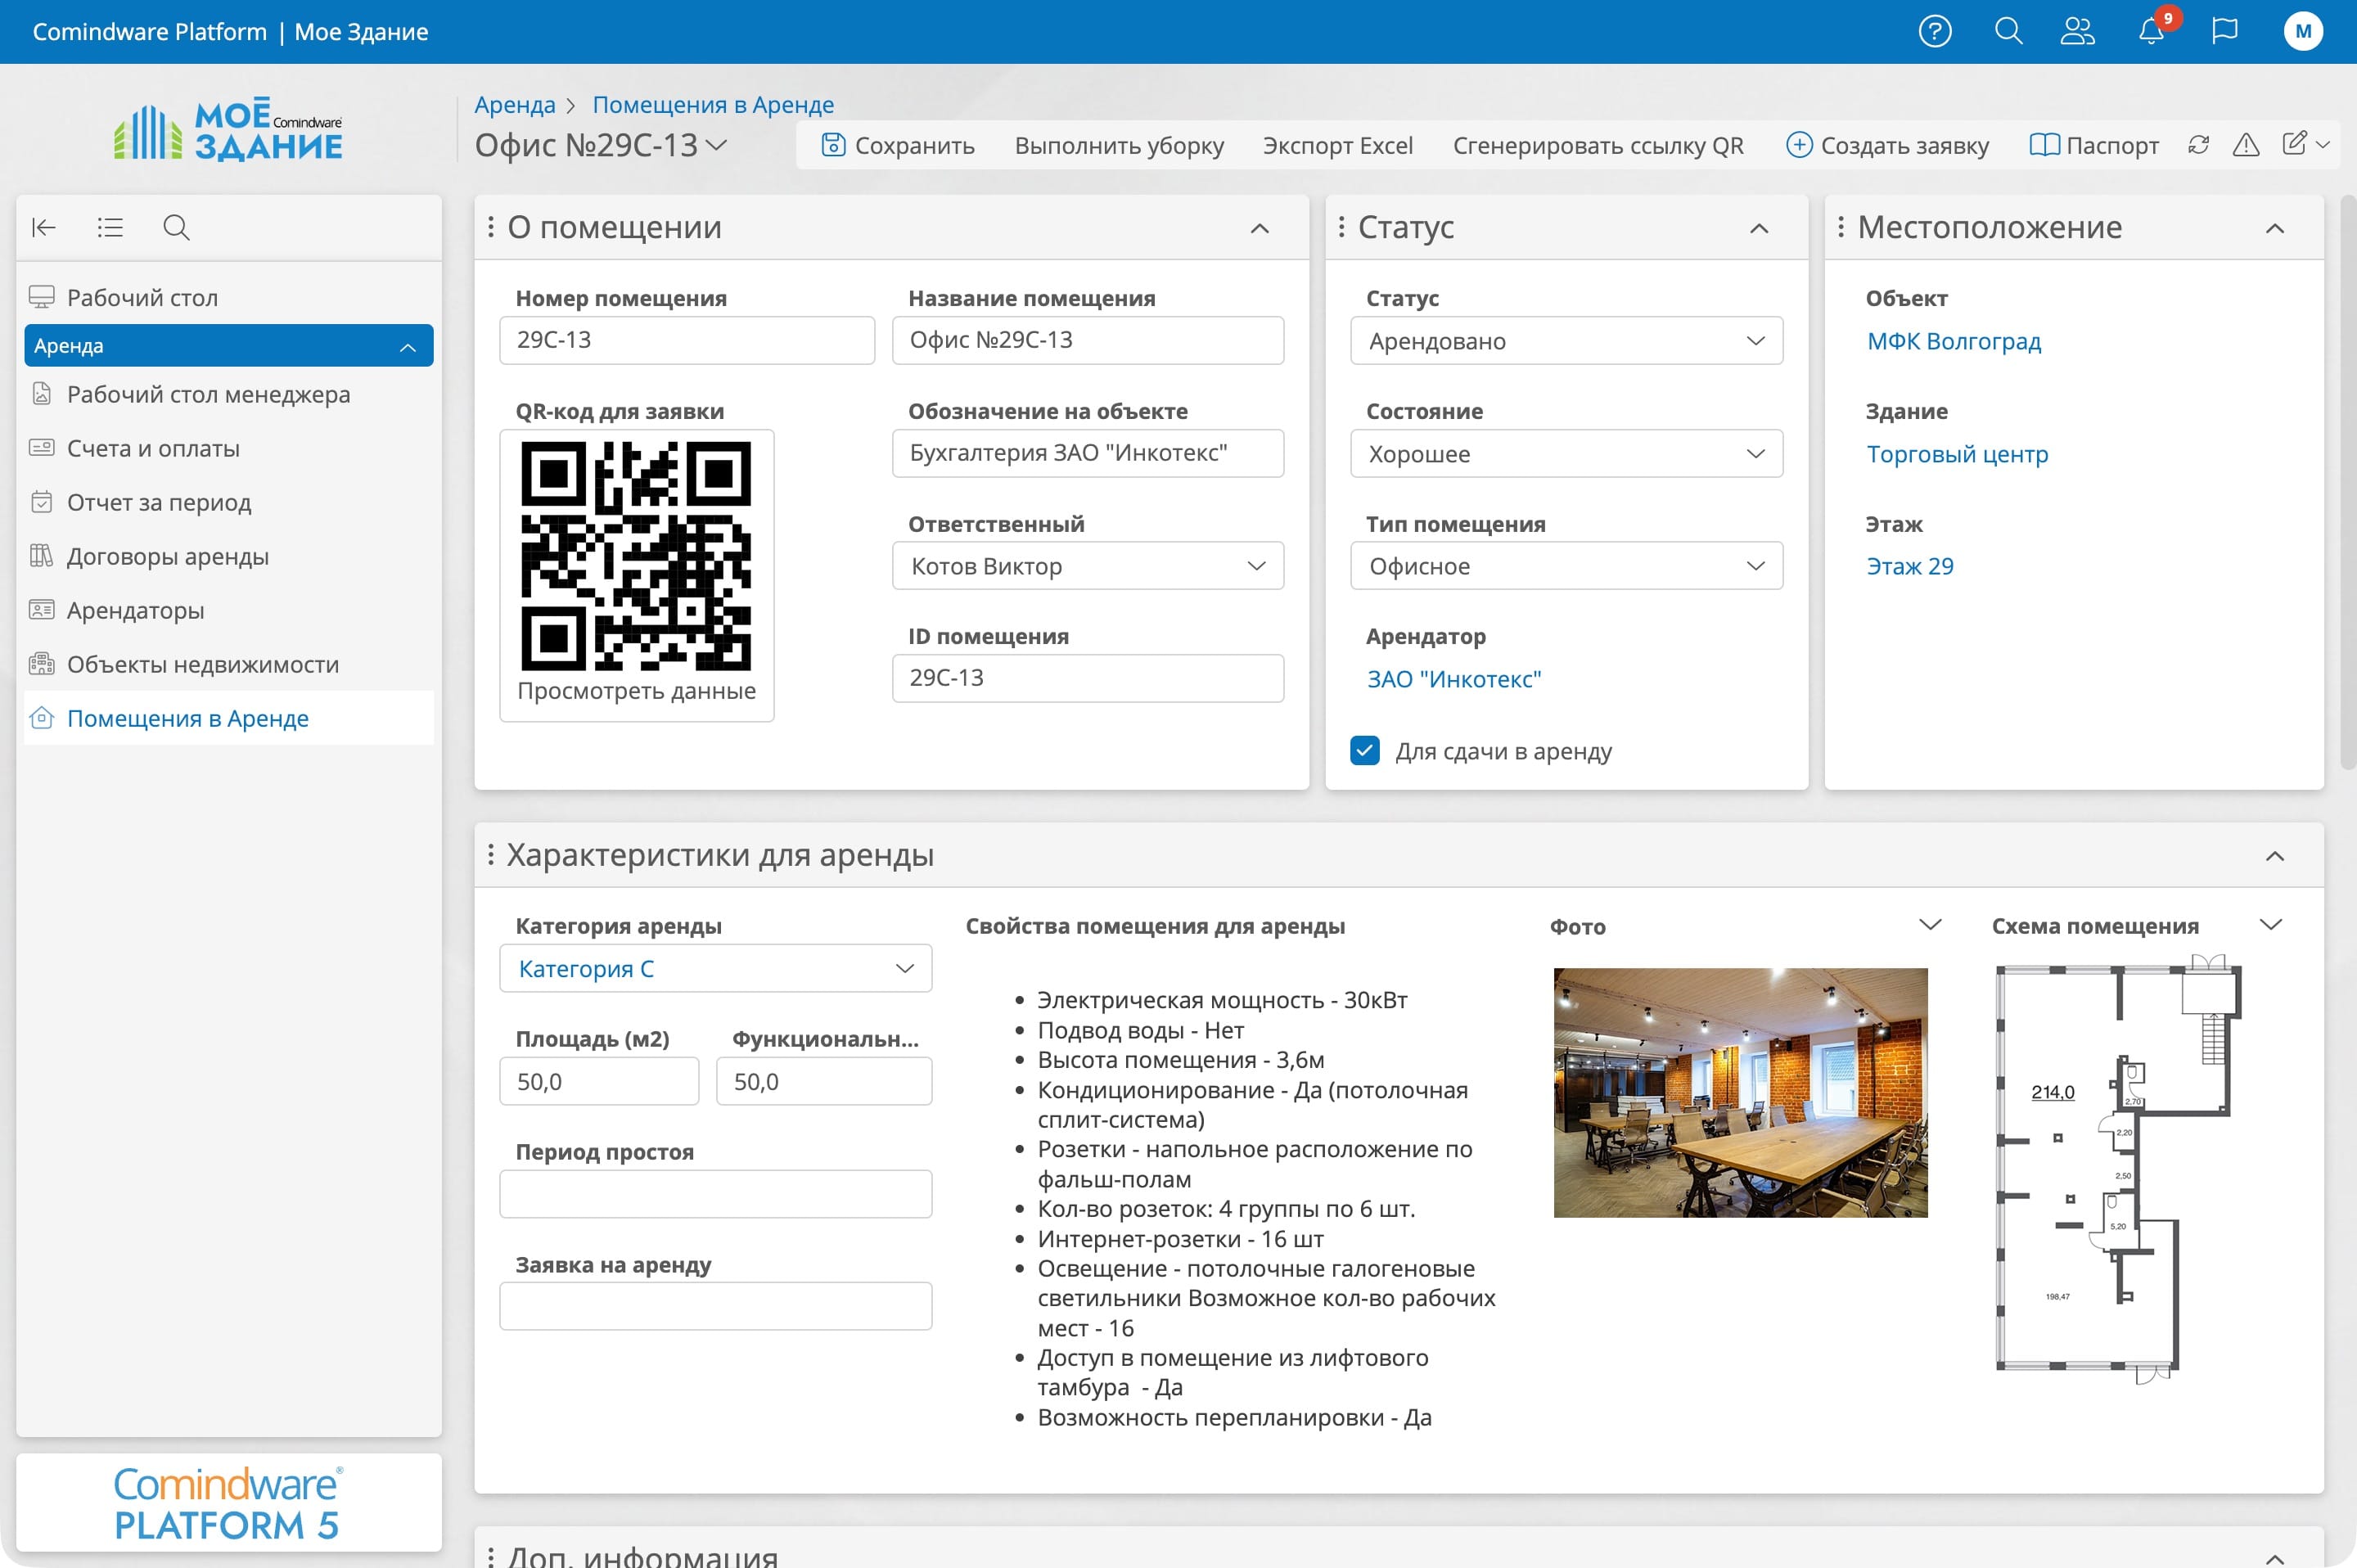This screenshot has height=1568, width=2357.
Task: Collapse the О помещении panel
Action: coord(1259,229)
